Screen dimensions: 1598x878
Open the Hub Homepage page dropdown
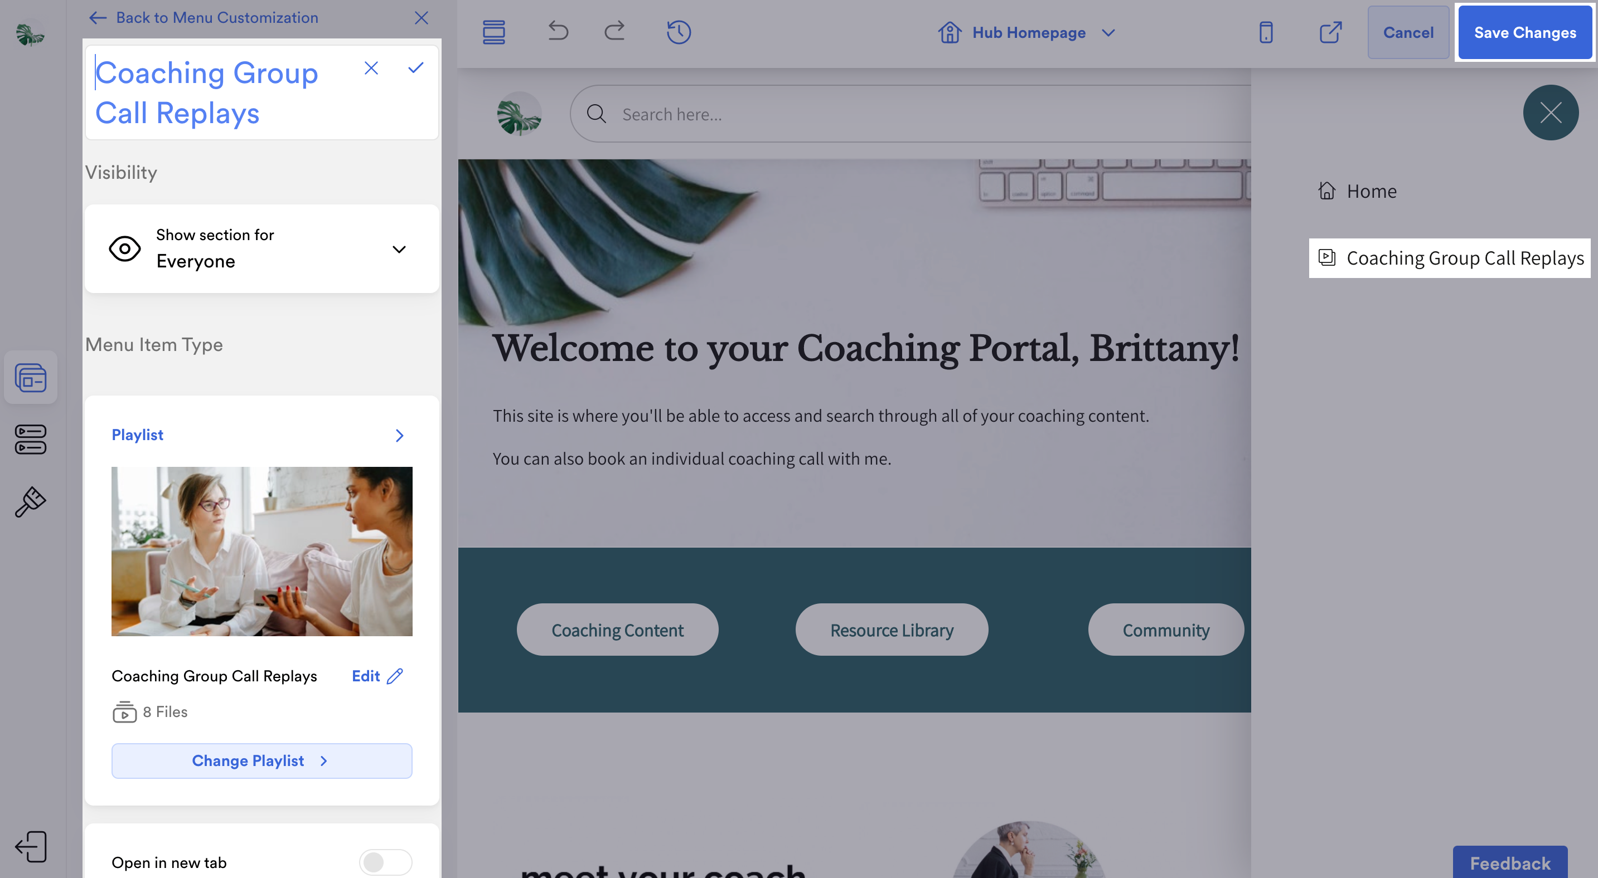(x=1028, y=32)
